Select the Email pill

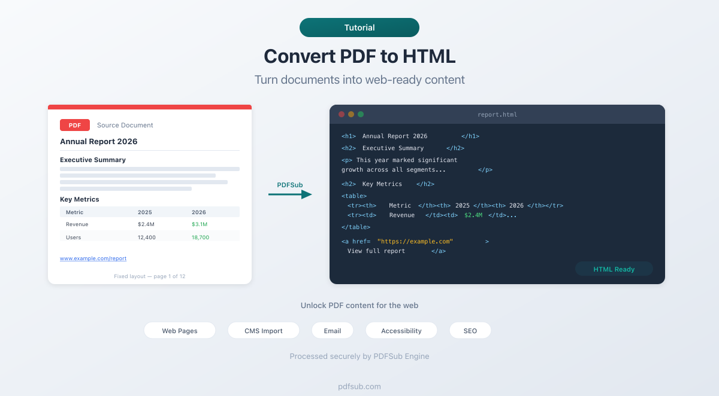[x=333, y=330]
